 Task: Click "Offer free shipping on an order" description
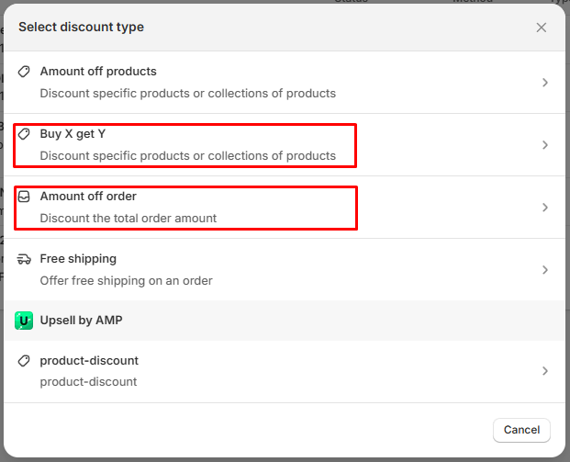[126, 280]
